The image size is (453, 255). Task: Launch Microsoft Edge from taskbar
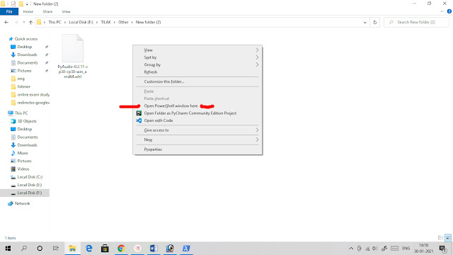[88, 249]
